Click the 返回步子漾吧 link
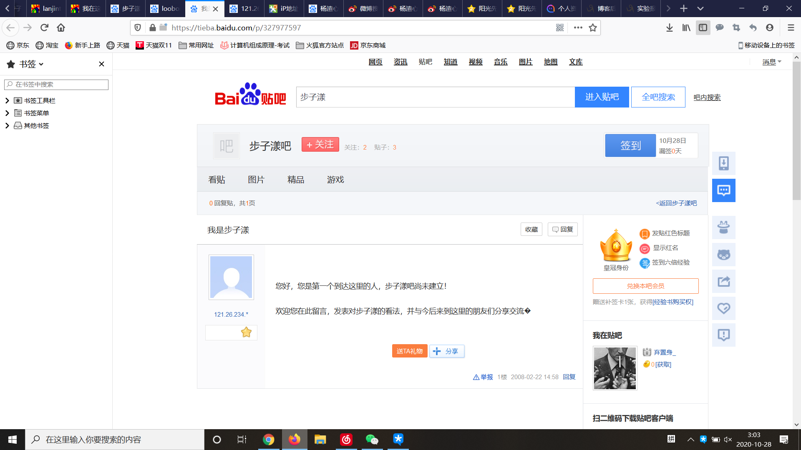This screenshot has height=450, width=801. 676,203
